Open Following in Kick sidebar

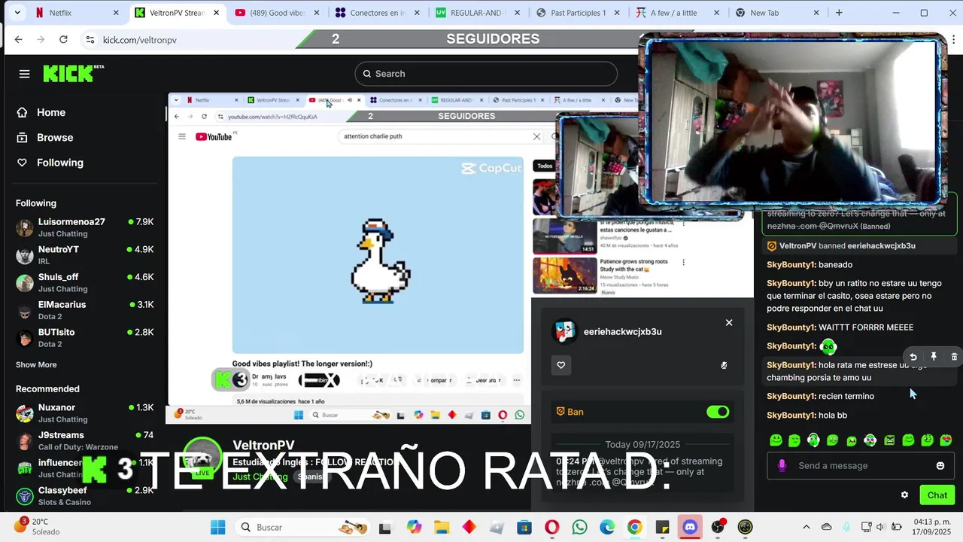(x=59, y=163)
